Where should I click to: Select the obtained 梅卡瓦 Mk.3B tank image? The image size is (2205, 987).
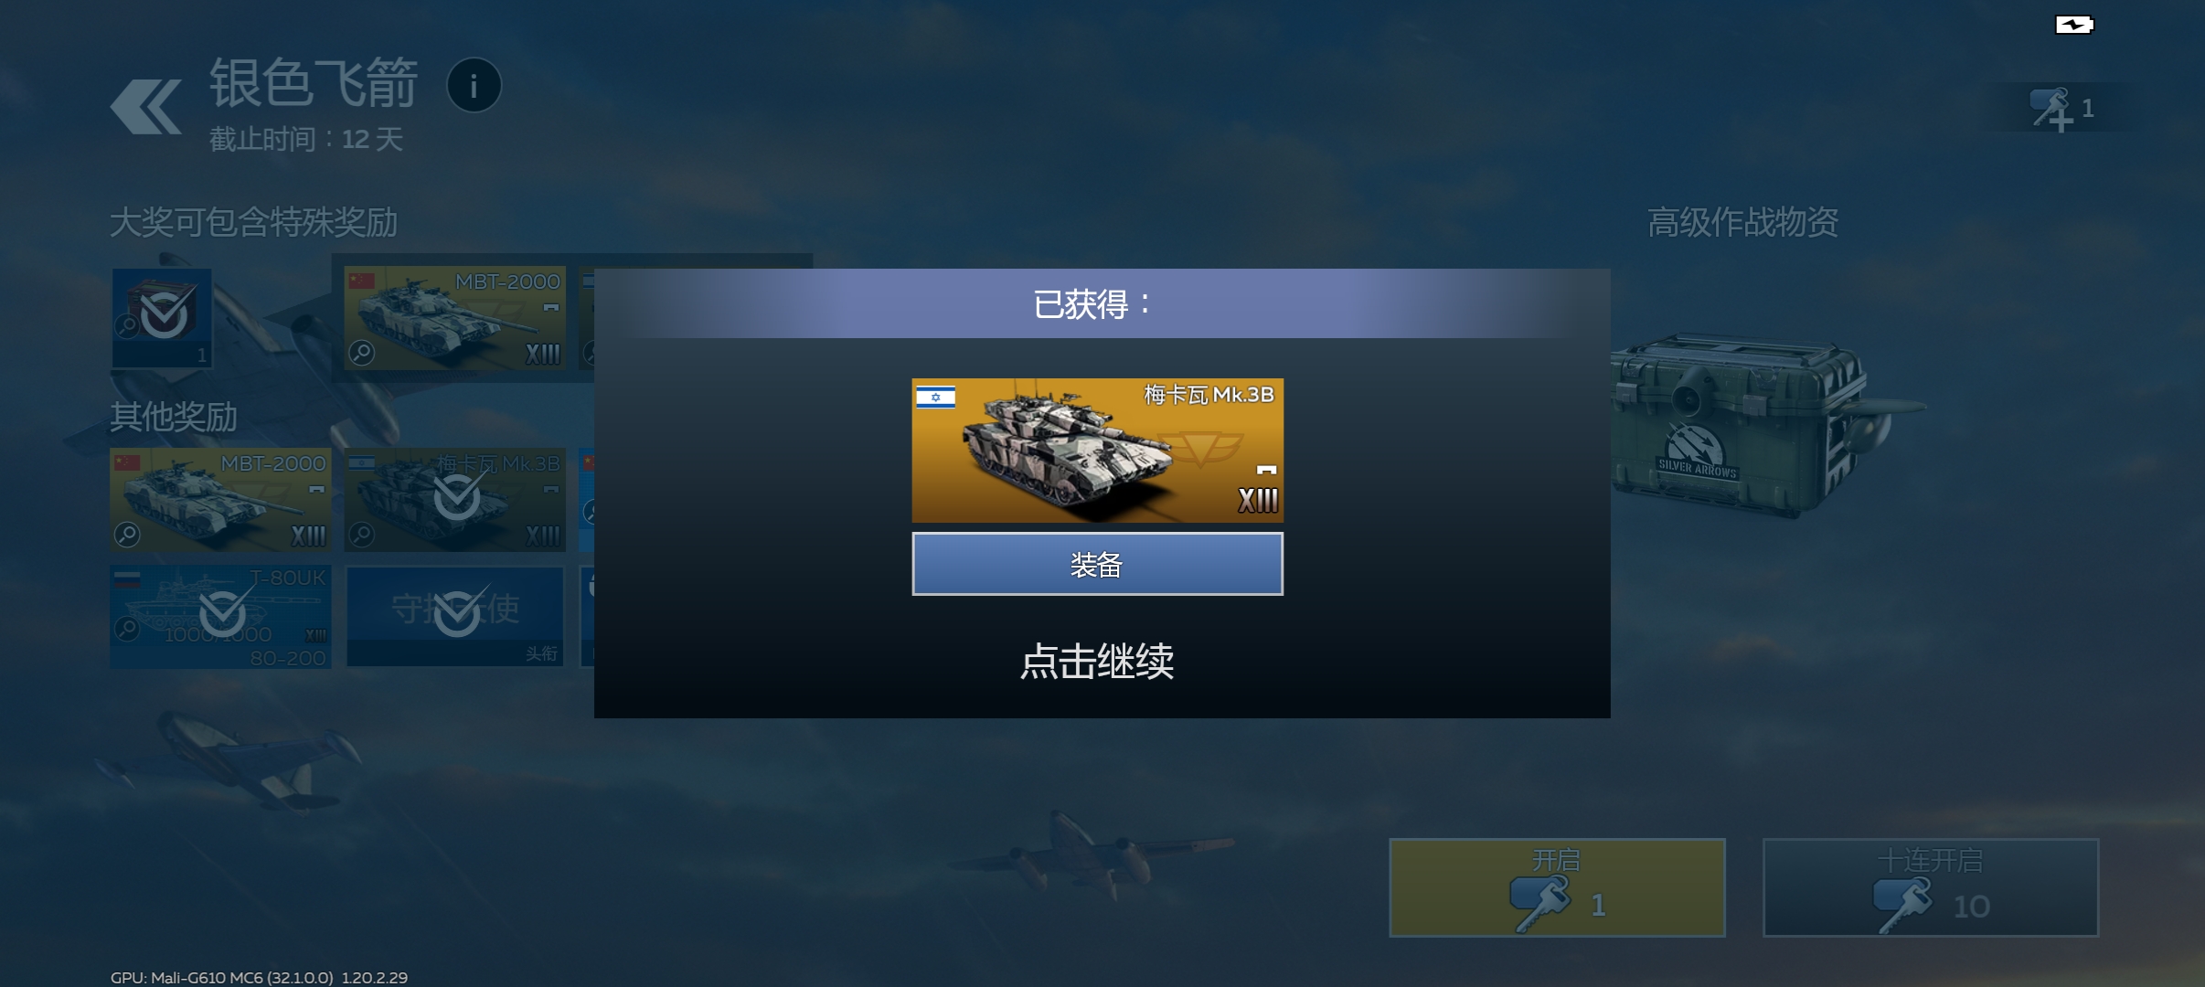(1098, 451)
